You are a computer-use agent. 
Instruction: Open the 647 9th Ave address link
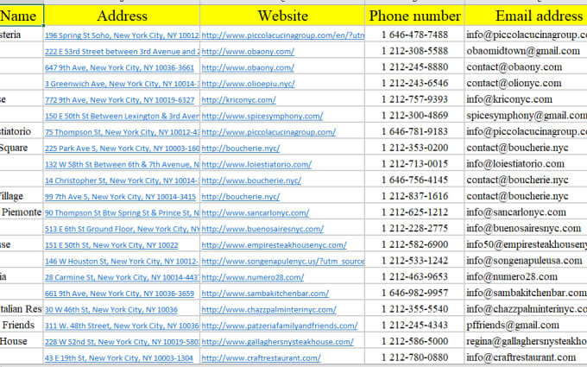tap(119, 67)
